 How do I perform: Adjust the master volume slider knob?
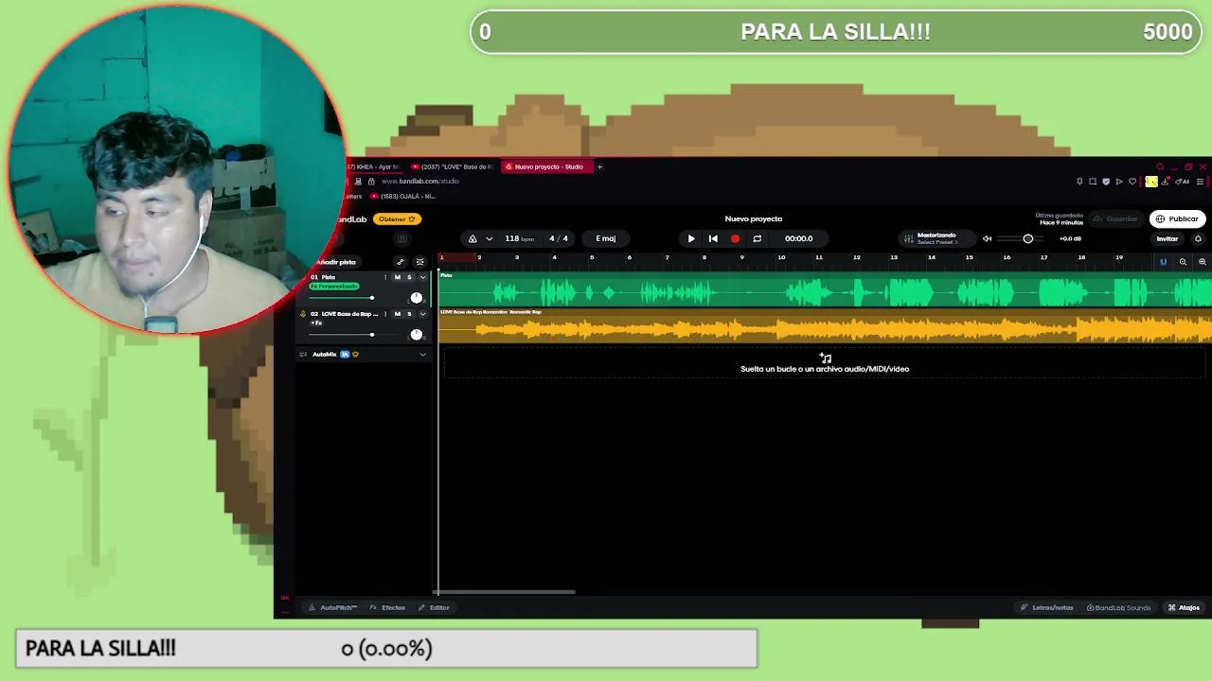1028,238
